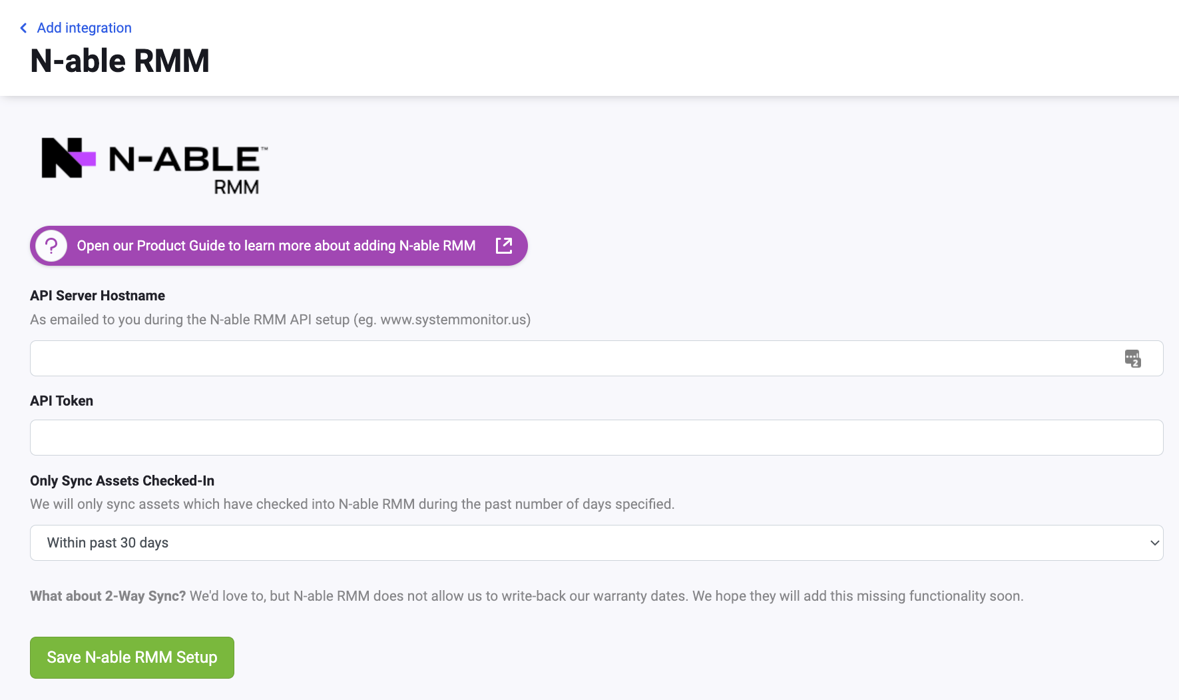The image size is (1179, 700).
Task: Click the www.systemmonitor.us example hint text
Action: 455,320
